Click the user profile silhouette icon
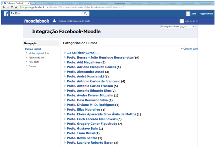This screenshot has width=216, height=146. (54, 21)
